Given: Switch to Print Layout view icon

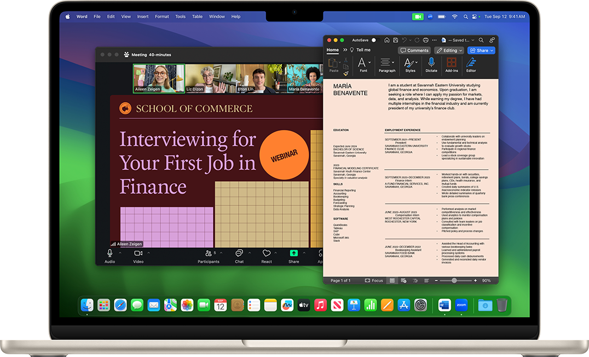Looking at the screenshot, I should (x=392, y=281).
